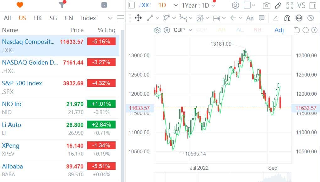Hide all chart drawings with the no-draw icon
The height and width of the screenshot is (182, 320).
point(311,18)
